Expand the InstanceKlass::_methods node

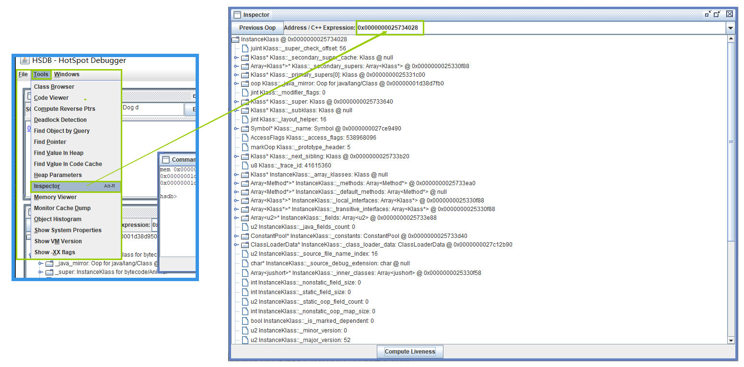pyautogui.click(x=236, y=183)
